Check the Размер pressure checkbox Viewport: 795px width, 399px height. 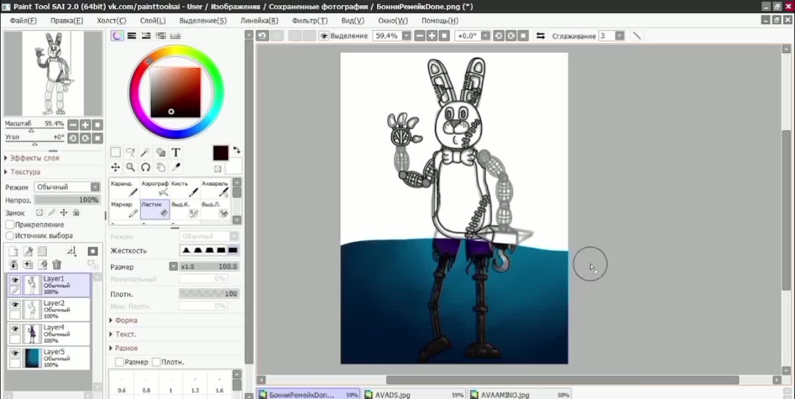[119, 362]
